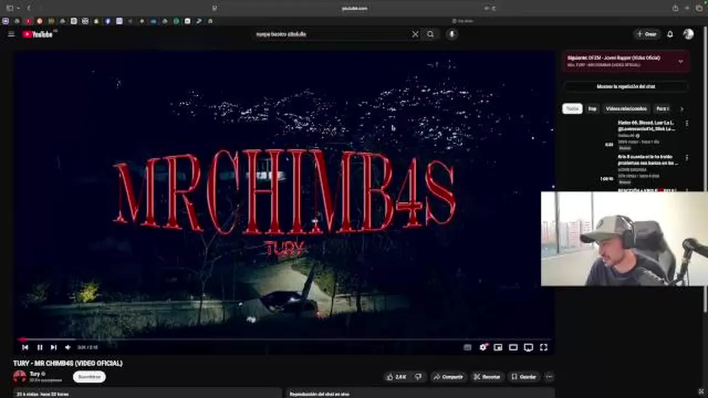Skip to the next video
The height and width of the screenshot is (398, 708).
click(54, 347)
